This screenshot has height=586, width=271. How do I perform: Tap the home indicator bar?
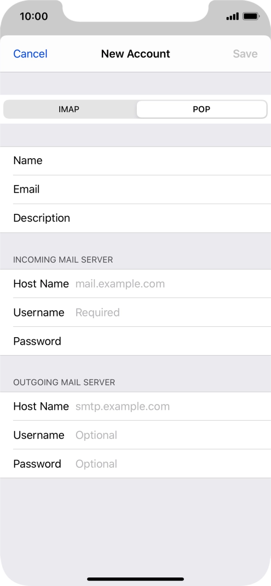pyautogui.click(x=135, y=579)
